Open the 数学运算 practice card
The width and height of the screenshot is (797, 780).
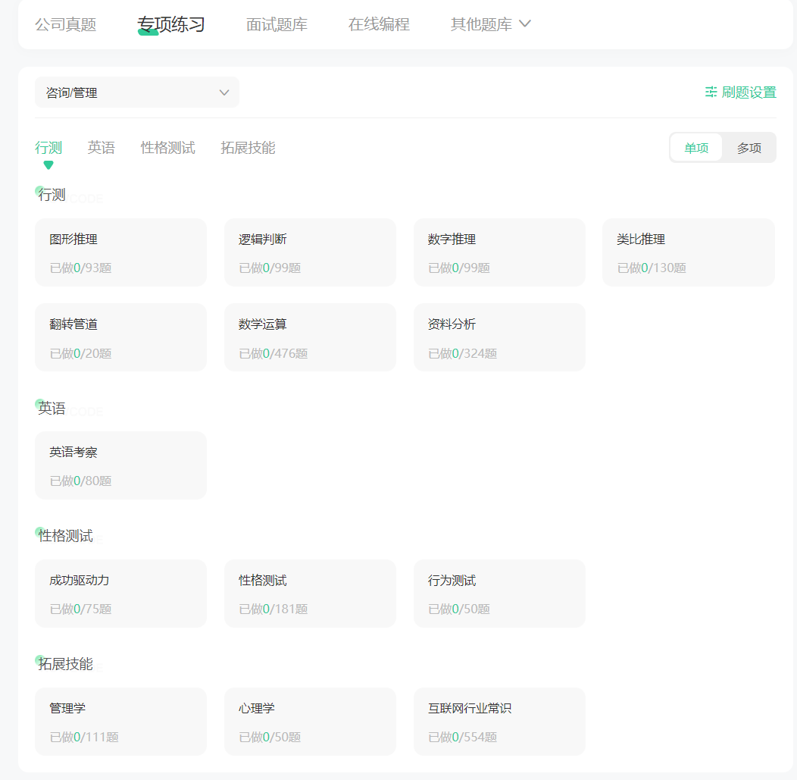tap(310, 337)
